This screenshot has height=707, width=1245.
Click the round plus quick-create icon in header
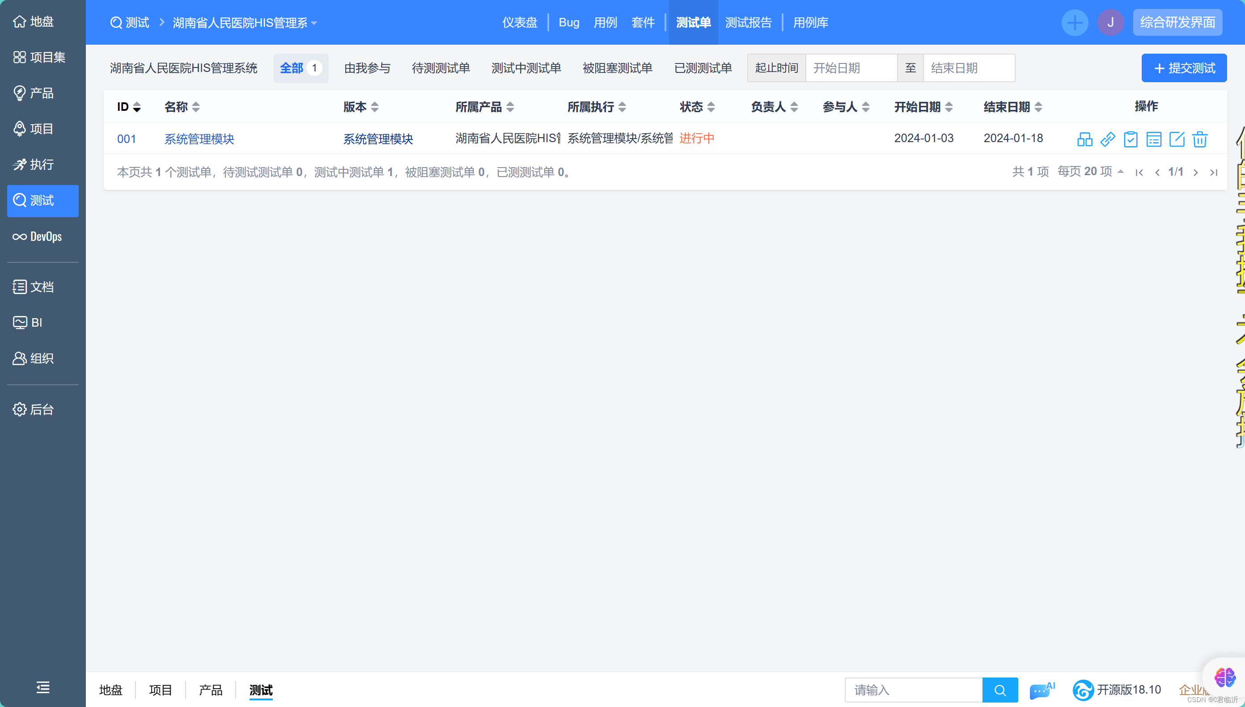[x=1075, y=22]
